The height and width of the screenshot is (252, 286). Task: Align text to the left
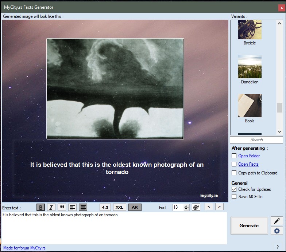coord(72,207)
